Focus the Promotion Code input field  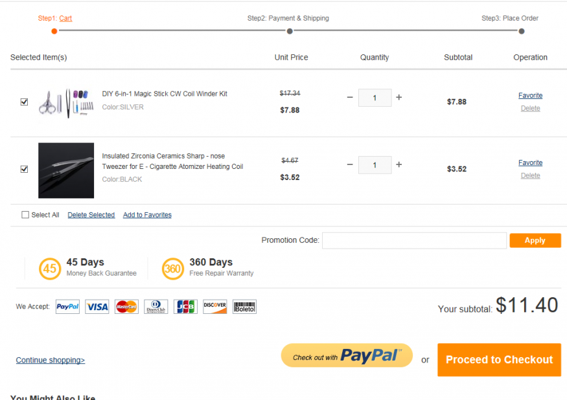click(x=414, y=241)
